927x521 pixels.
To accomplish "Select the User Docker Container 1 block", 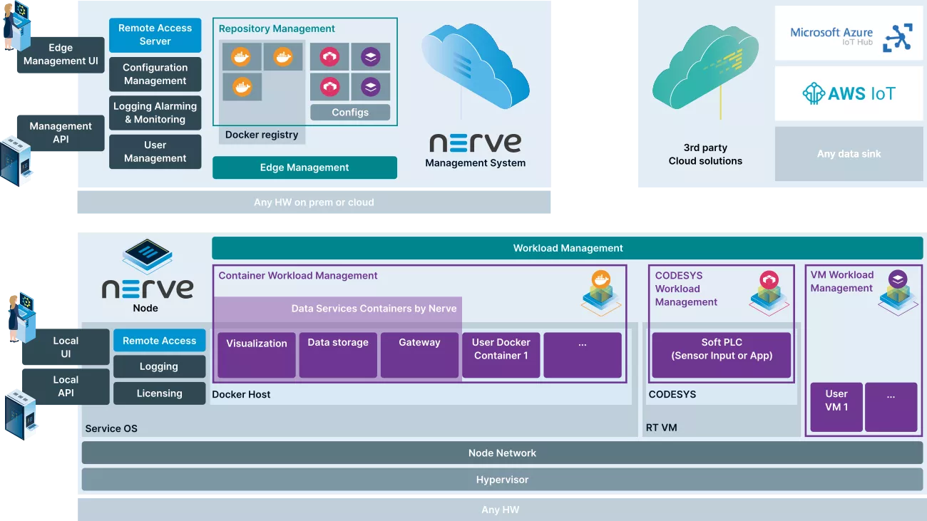I will 501,355.
